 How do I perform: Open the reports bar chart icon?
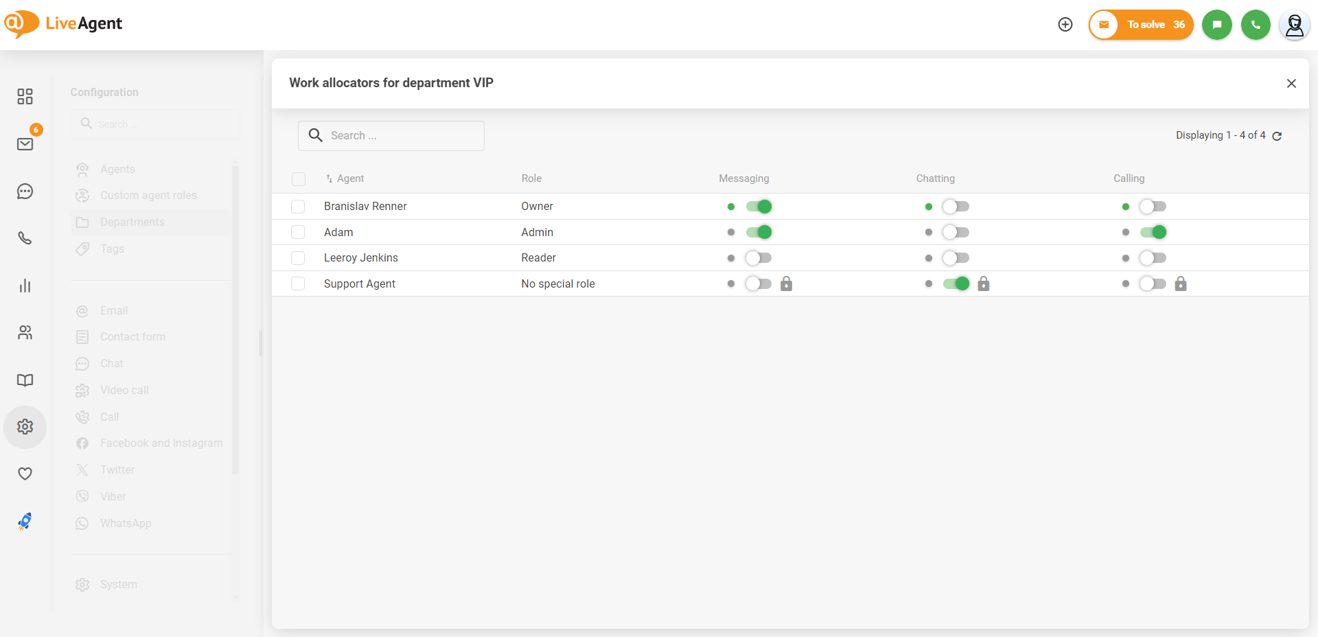[25, 286]
